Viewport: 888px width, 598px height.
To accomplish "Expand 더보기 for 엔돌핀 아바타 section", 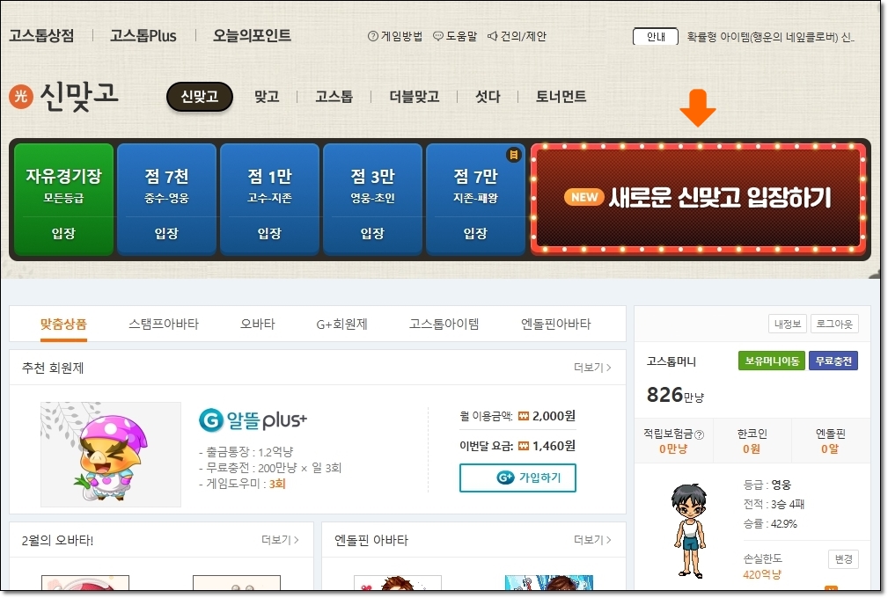I will tap(592, 539).
